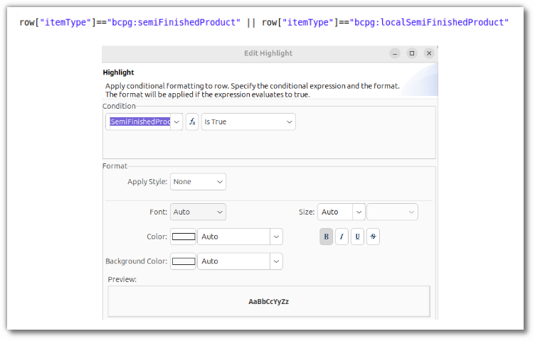Click the Background Color swatch button

click(184, 261)
